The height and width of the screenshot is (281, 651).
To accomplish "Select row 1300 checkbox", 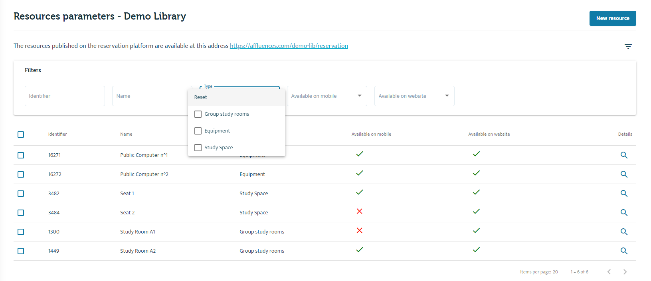I will [21, 232].
